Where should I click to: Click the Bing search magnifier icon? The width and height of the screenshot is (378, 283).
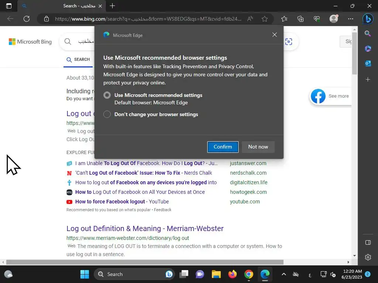[x=68, y=42]
